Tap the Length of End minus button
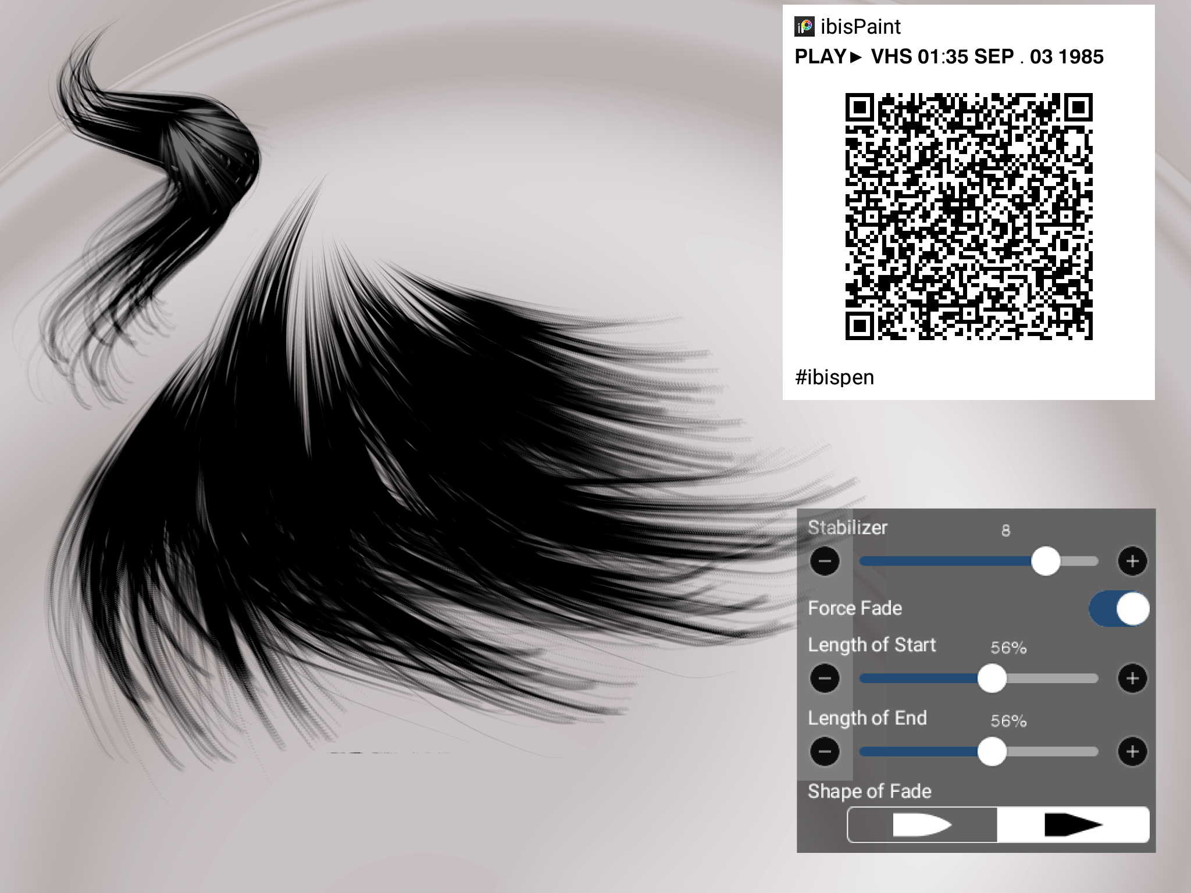Image resolution: width=1191 pixels, height=893 pixels. point(825,752)
